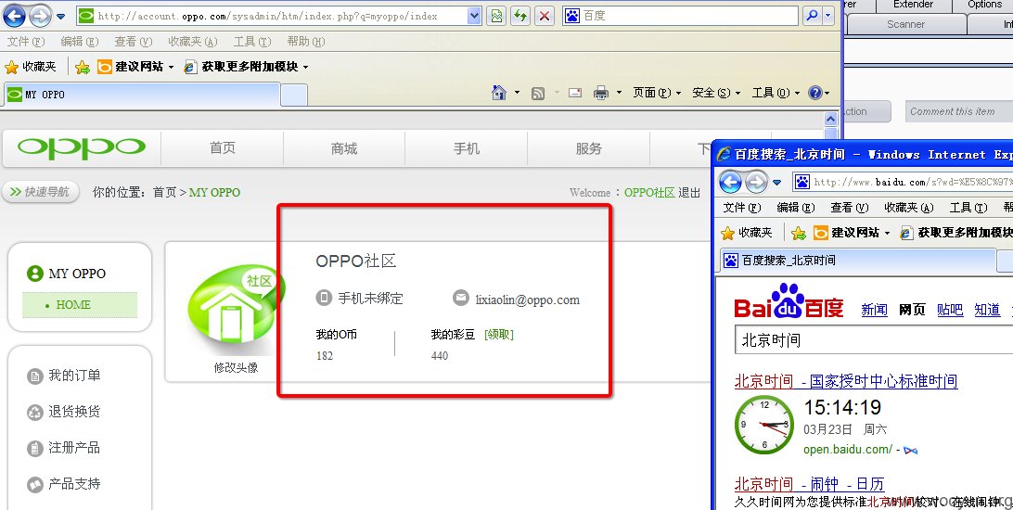Click the compatibility view icon beside address bar
This screenshot has height=510, width=1013.
click(496, 16)
